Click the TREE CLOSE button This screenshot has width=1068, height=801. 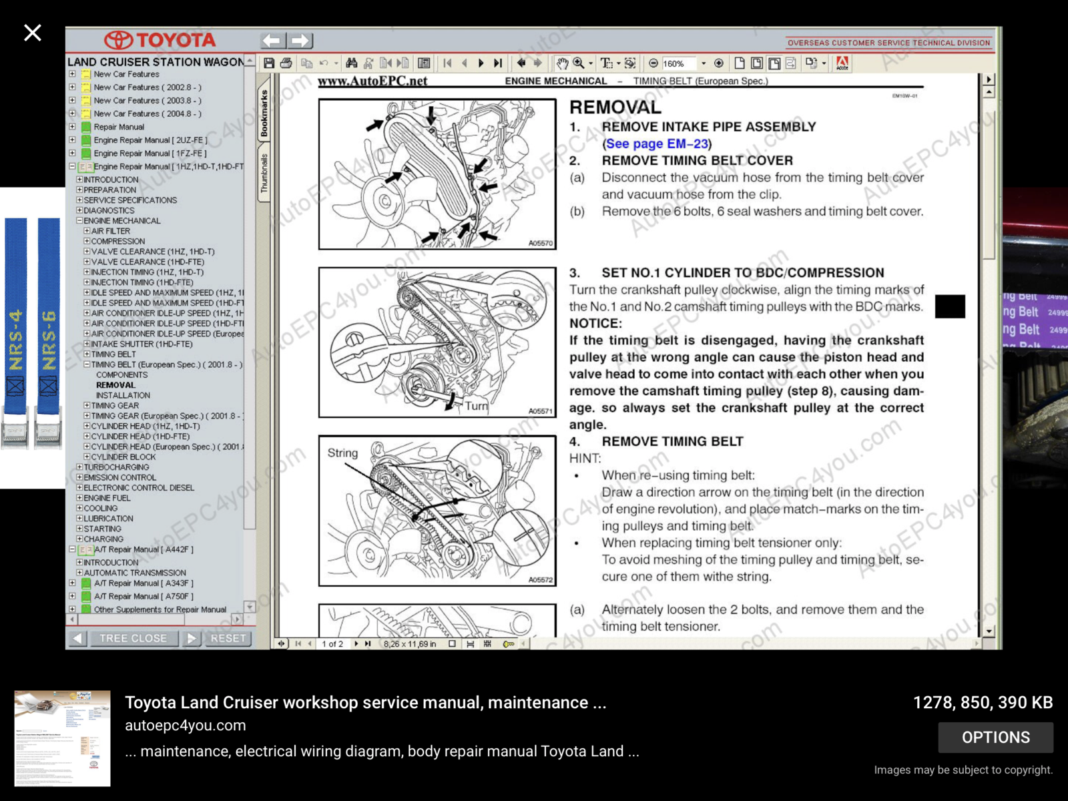tap(133, 638)
